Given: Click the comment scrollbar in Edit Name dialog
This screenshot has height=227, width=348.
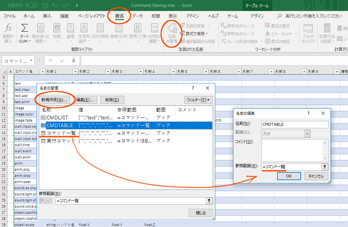Looking at the screenshot, I should coord(325,151).
